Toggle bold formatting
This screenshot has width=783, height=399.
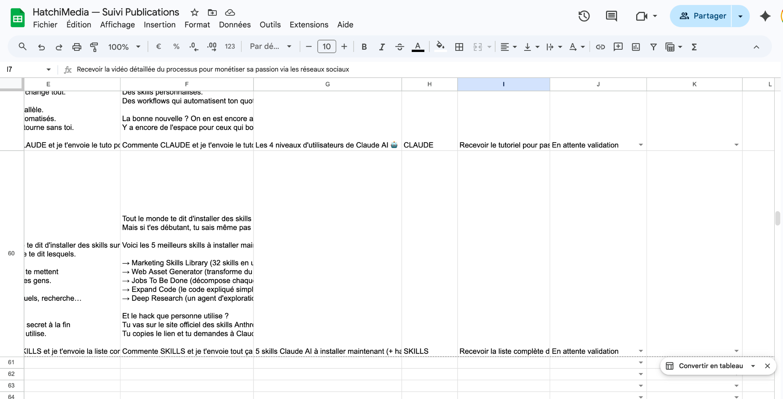point(364,47)
